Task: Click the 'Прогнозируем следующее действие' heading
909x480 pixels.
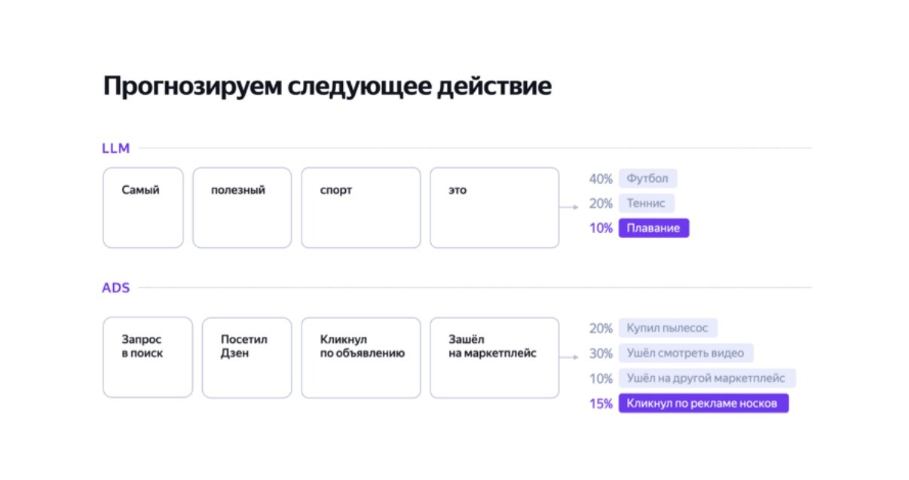Action: pyautogui.click(x=327, y=87)
